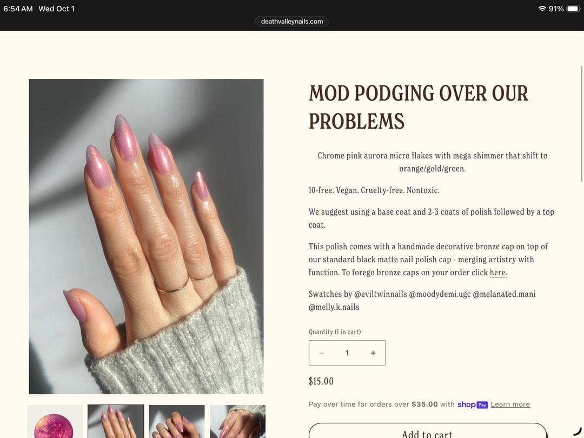The height and width of the screenshot is (438, 584).
Task: Click the quantity number field
Action: (347, 353)
